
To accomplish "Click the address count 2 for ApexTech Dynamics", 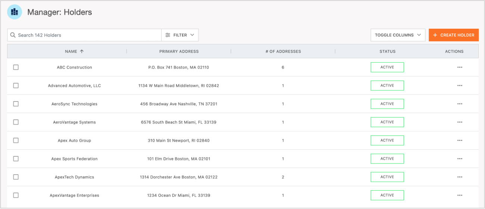I will pyautogui.click(x=283, y=177).
